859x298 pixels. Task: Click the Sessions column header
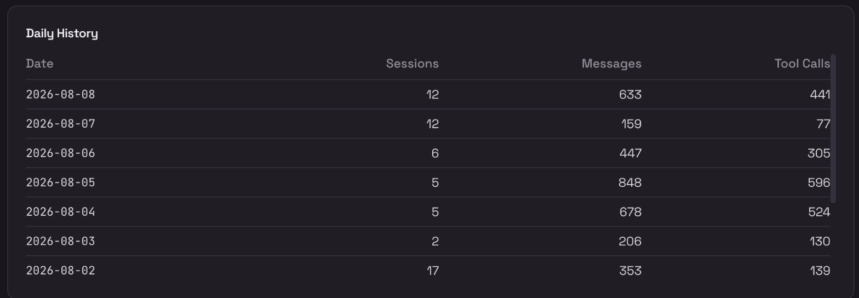[412, 64]
